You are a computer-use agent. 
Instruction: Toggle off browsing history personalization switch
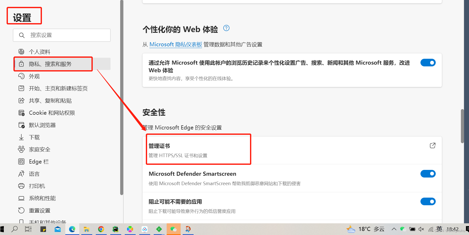(428, 63)
